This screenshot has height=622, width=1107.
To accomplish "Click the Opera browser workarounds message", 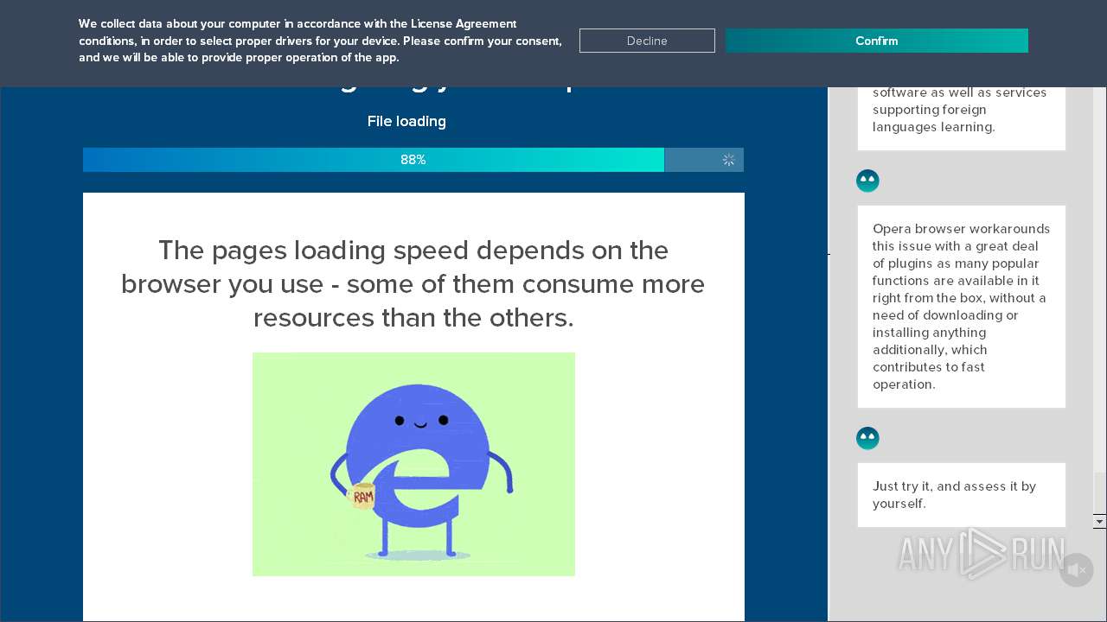I will [962, 307].
